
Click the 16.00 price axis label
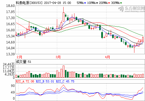10,30
